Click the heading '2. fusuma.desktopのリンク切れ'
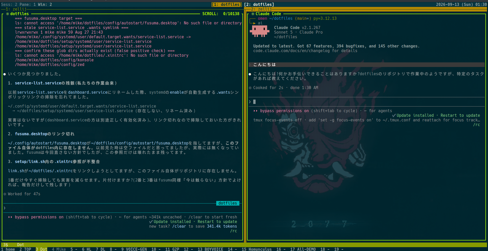488x251 pixels. click(x=41, y=134)
